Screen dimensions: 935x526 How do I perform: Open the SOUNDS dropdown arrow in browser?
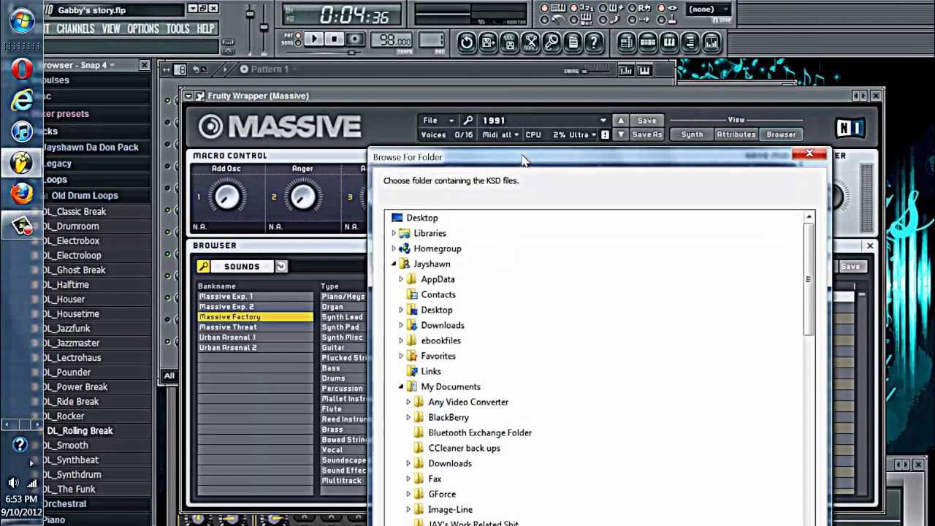pos(281,267)
